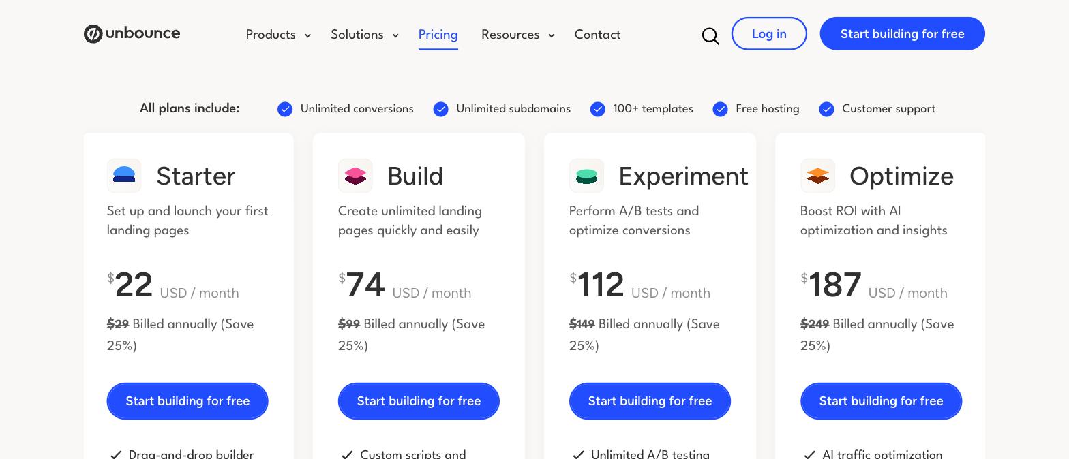1069x459 pixels.
Task: Click checkmark beside Custom scripts
Action: (347, 454)
